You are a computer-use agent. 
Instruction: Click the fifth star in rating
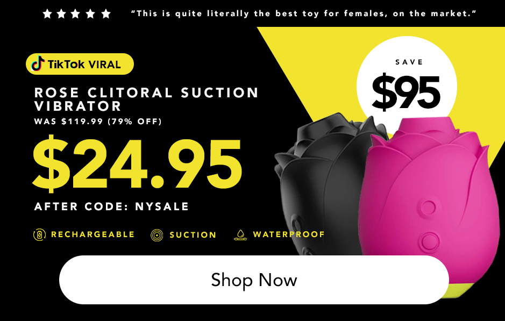tap(106, 14)
